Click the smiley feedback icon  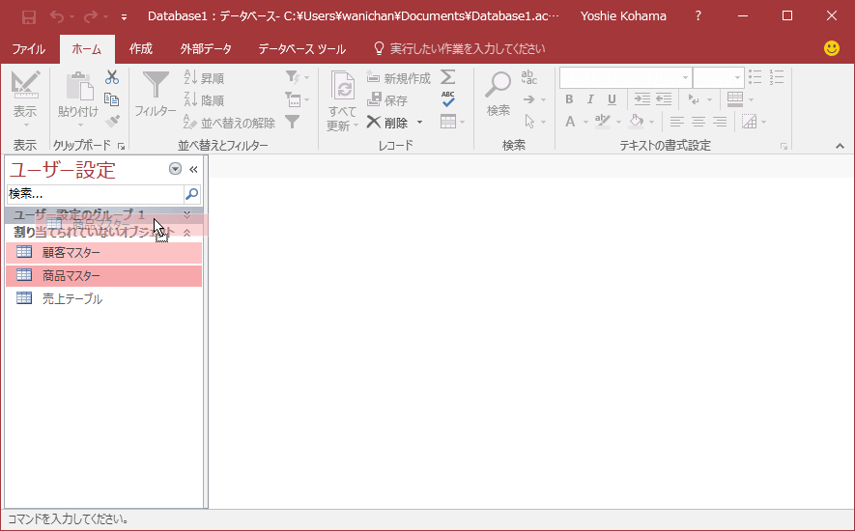click(831, 48)
